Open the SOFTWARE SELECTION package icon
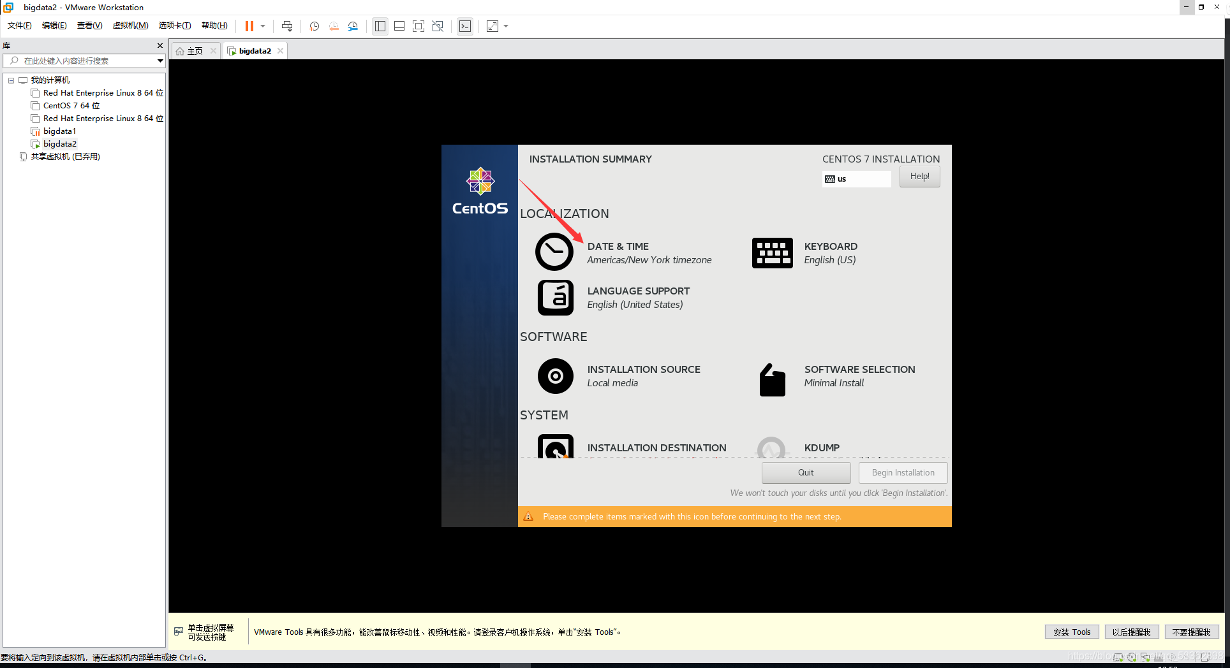 [x=772, y=380]
